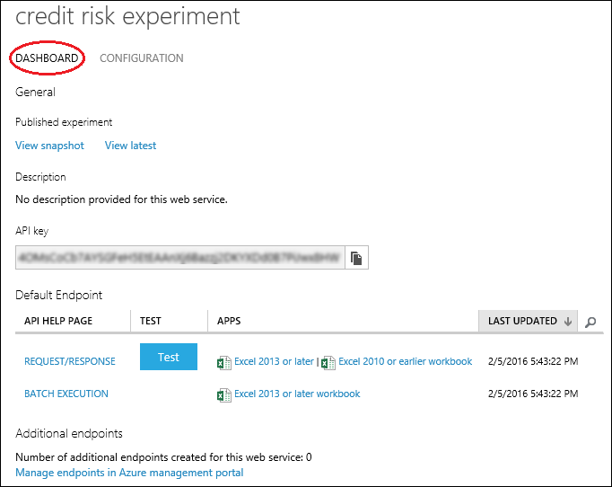Viewport: 612px width, 487px height.
Task: Click the Excel icon beside 'Excel 2013 or later'
Action: 223,362
